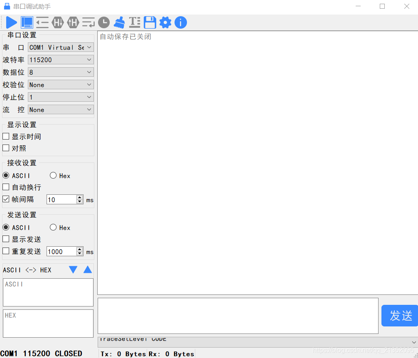Image resolution: width=418 pixels, height=358 pixels.
Task: Click the text font toolbar icon
Action: pos(135,22)
